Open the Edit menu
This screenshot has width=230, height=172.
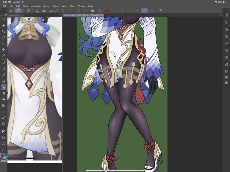(18, 6)
